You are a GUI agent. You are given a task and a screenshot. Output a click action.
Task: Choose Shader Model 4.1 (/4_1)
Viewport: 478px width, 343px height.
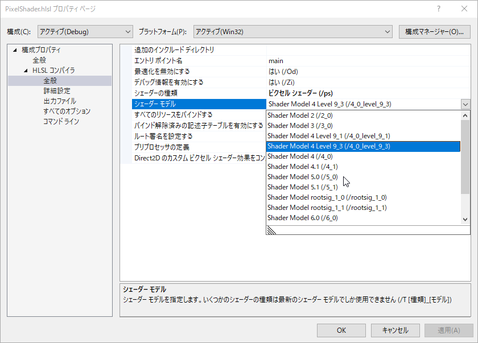pos(363,167)
